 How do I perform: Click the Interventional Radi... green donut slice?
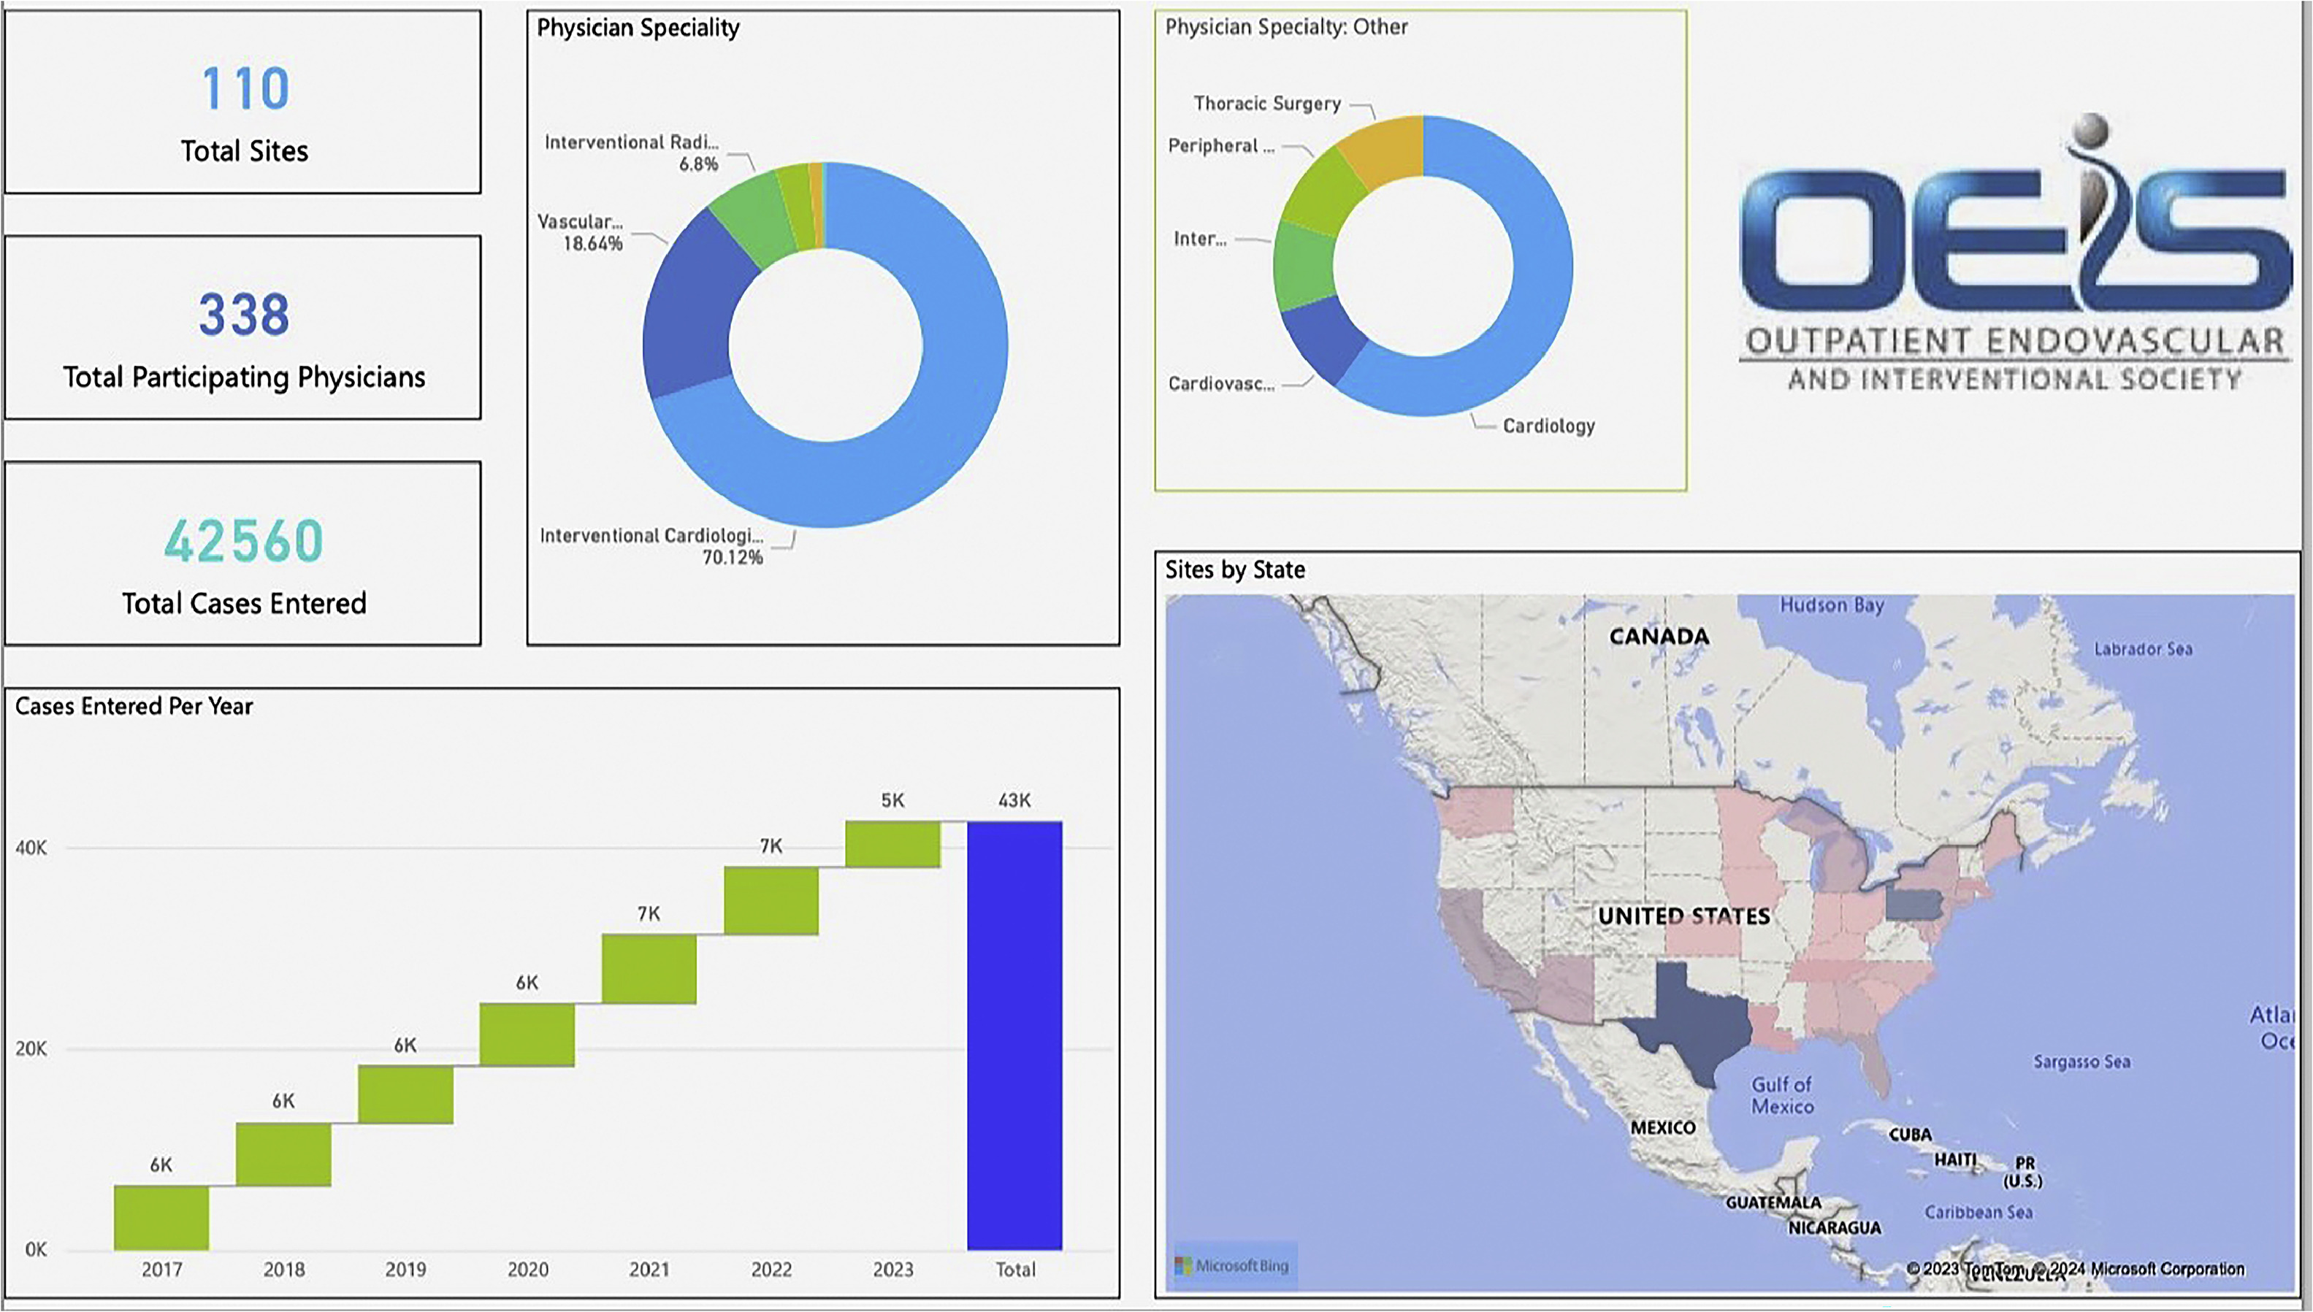[753, 219]
